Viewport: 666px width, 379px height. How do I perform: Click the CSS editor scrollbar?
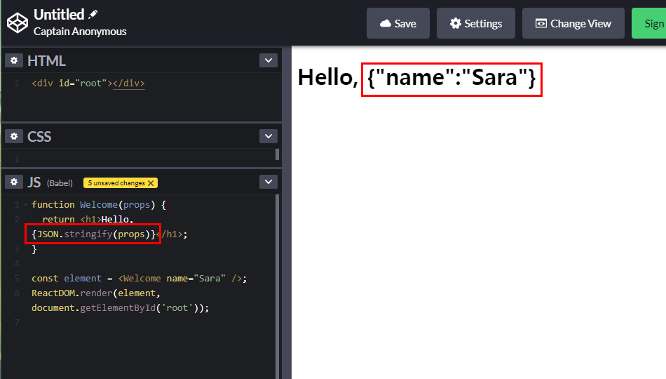[x=278, y=154]
